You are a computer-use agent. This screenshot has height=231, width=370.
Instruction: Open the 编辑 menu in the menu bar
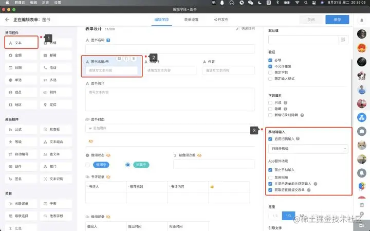coord(33,3)
